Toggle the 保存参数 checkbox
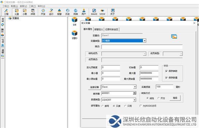 [x=166, y=71]
